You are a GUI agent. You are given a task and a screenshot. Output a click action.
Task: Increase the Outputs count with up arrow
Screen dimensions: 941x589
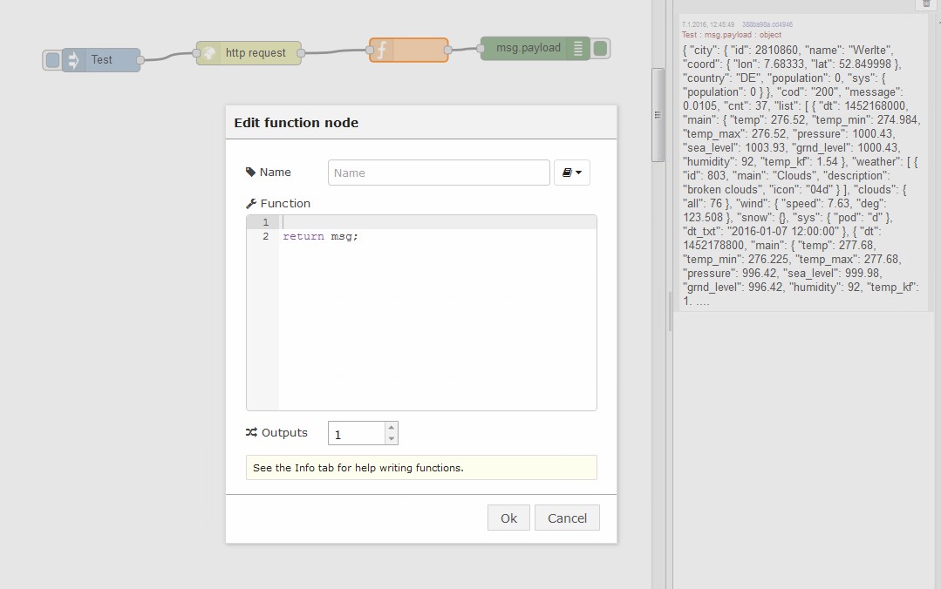coord(391,428)
